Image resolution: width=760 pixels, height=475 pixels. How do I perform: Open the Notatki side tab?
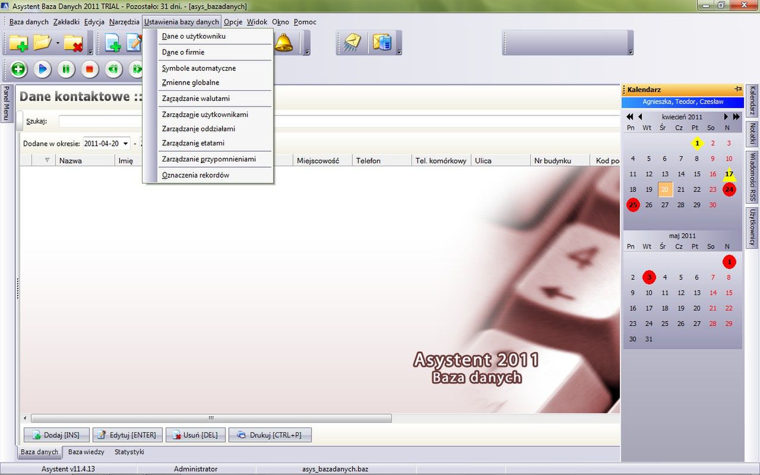pyautogui.click(x=752, y=134)
